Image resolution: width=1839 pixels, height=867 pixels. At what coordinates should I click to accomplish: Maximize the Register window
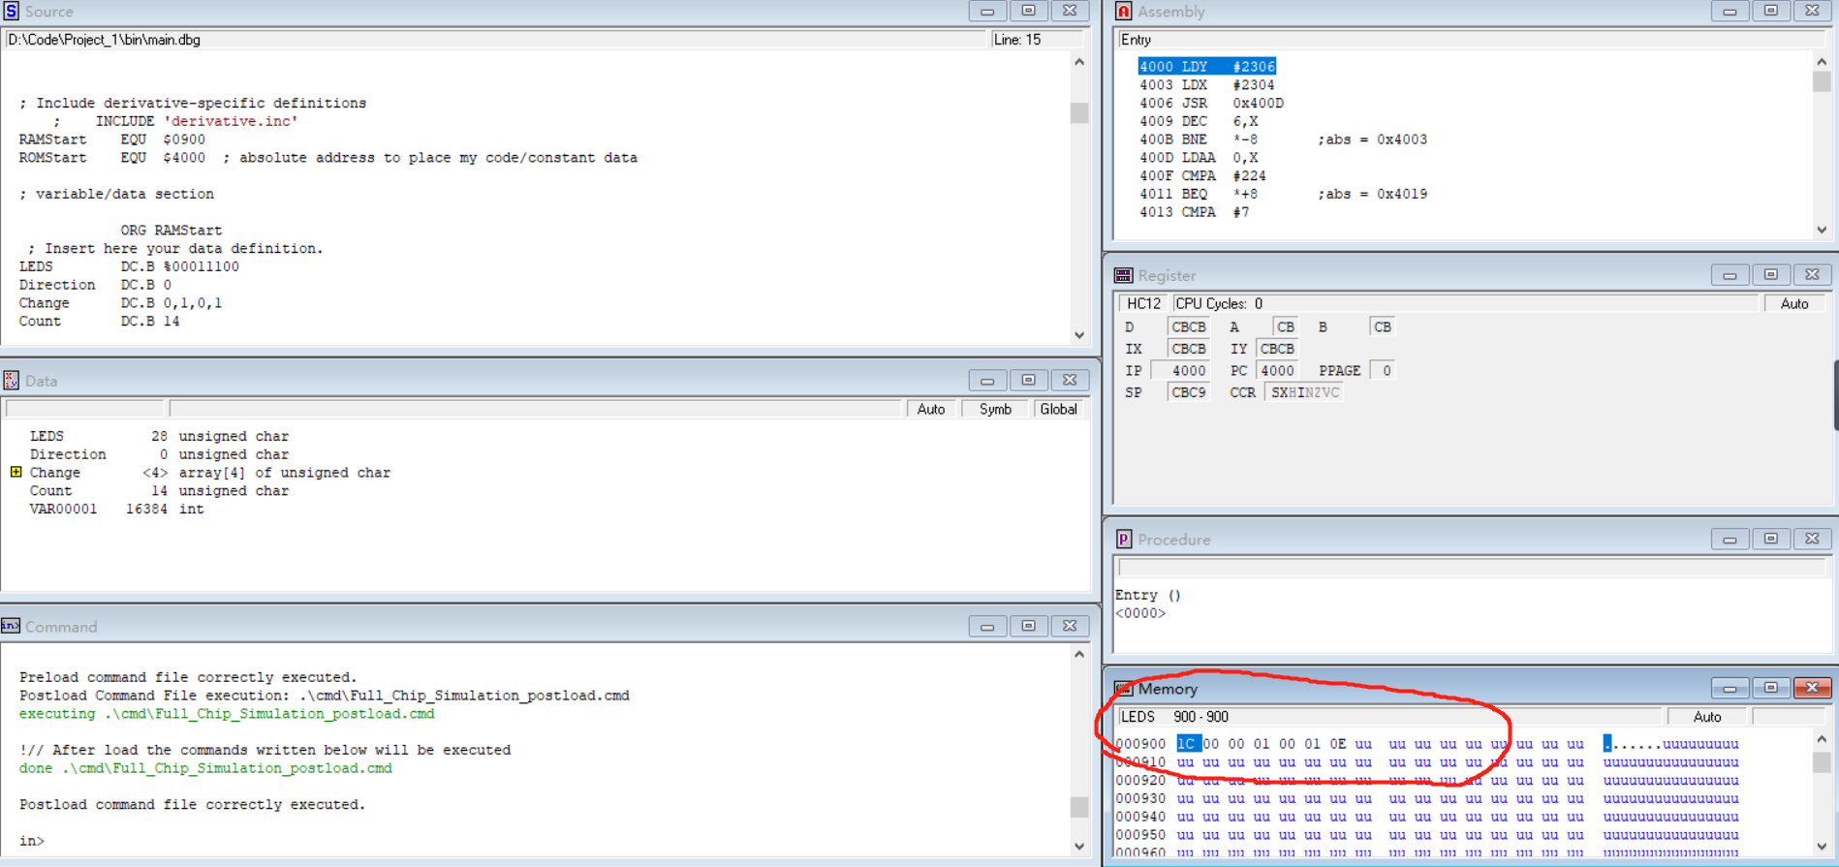1771,275
